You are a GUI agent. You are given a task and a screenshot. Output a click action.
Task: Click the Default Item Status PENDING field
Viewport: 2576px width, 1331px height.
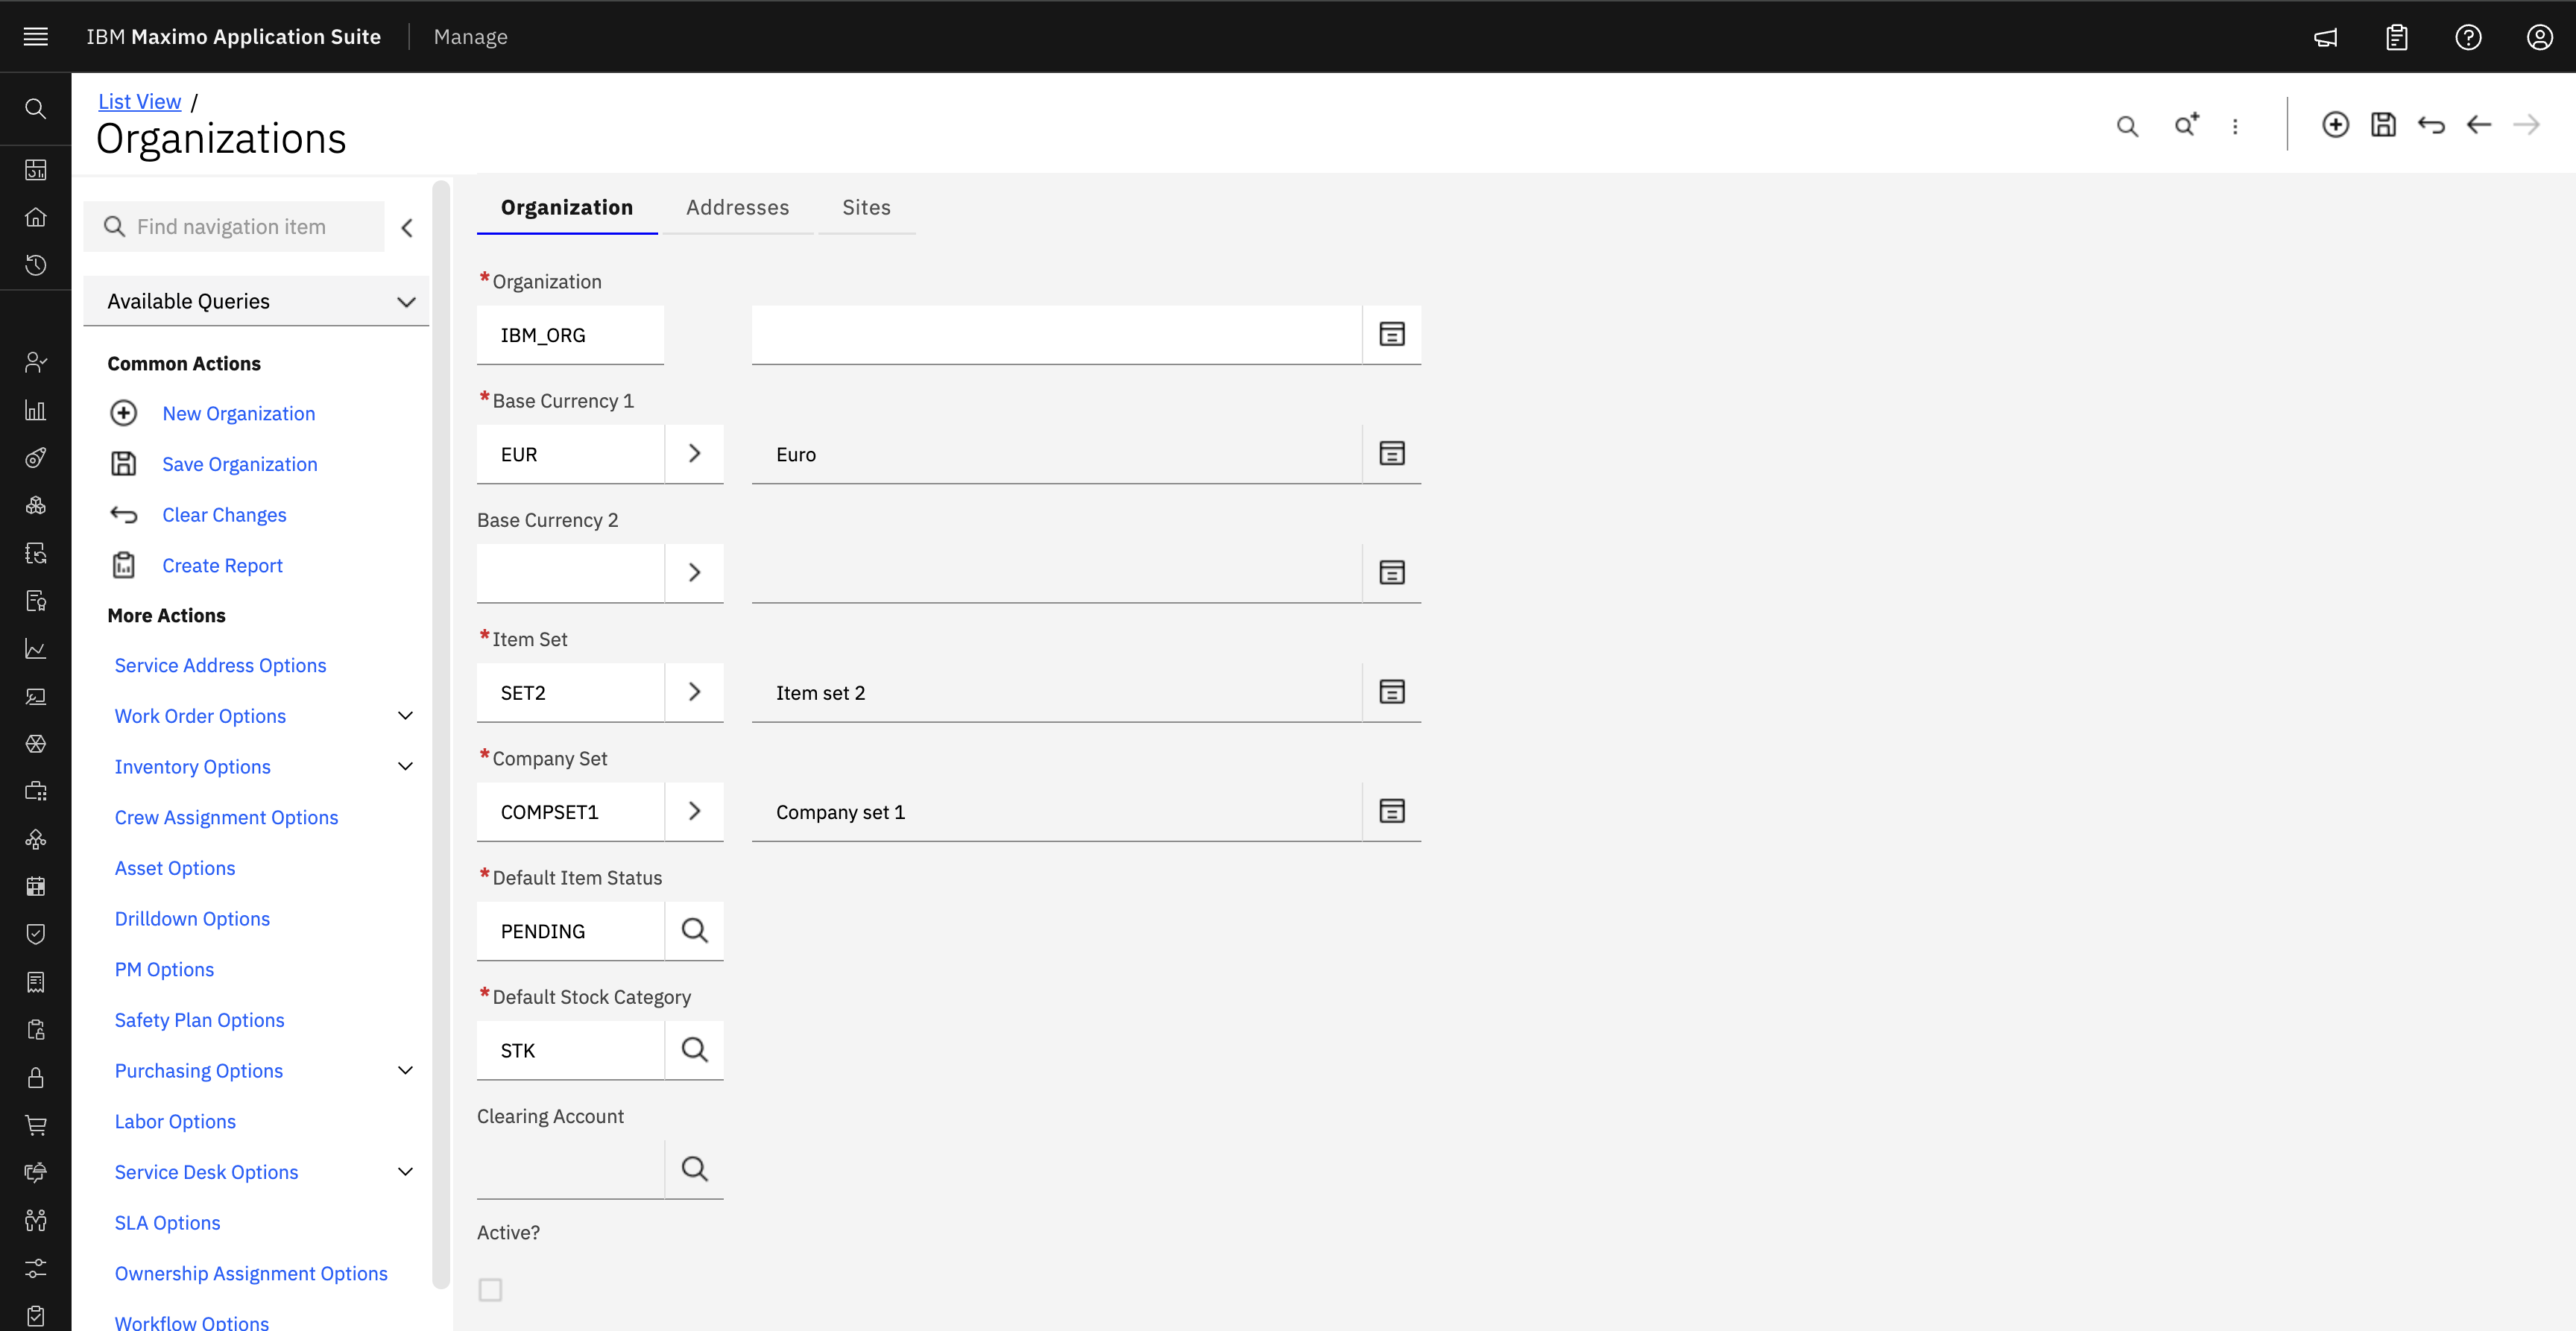pyautogui.click(x=570, y=931)
